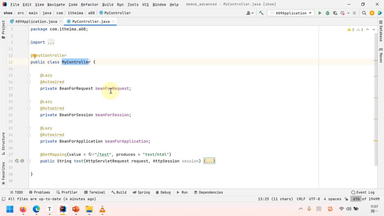Run A09Application with green play icon
Viewport: 384px width, 216px height.
click(x=320, y=13)
